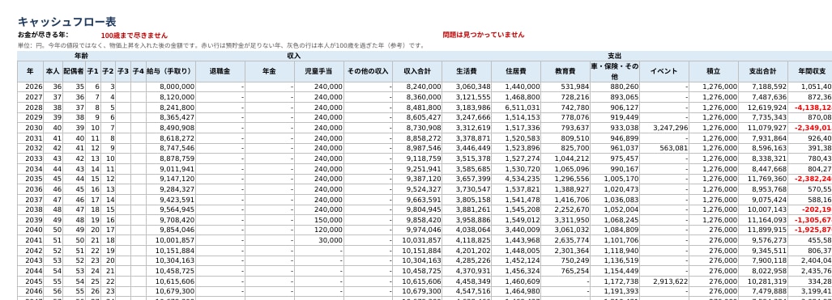Select the 児童手当 column header
The height and width of the screenshot is (300, 832).
(319, 71)
